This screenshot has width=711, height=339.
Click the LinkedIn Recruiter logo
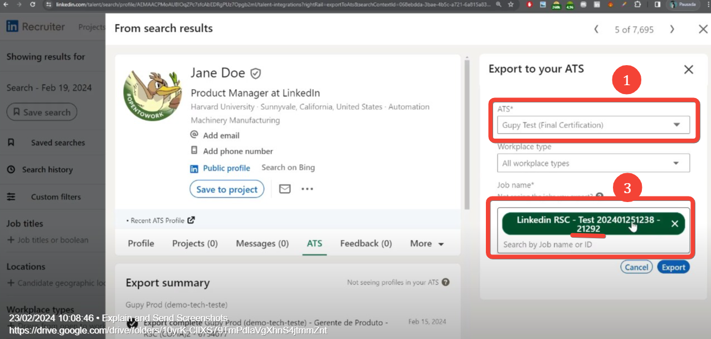(36, 27)
